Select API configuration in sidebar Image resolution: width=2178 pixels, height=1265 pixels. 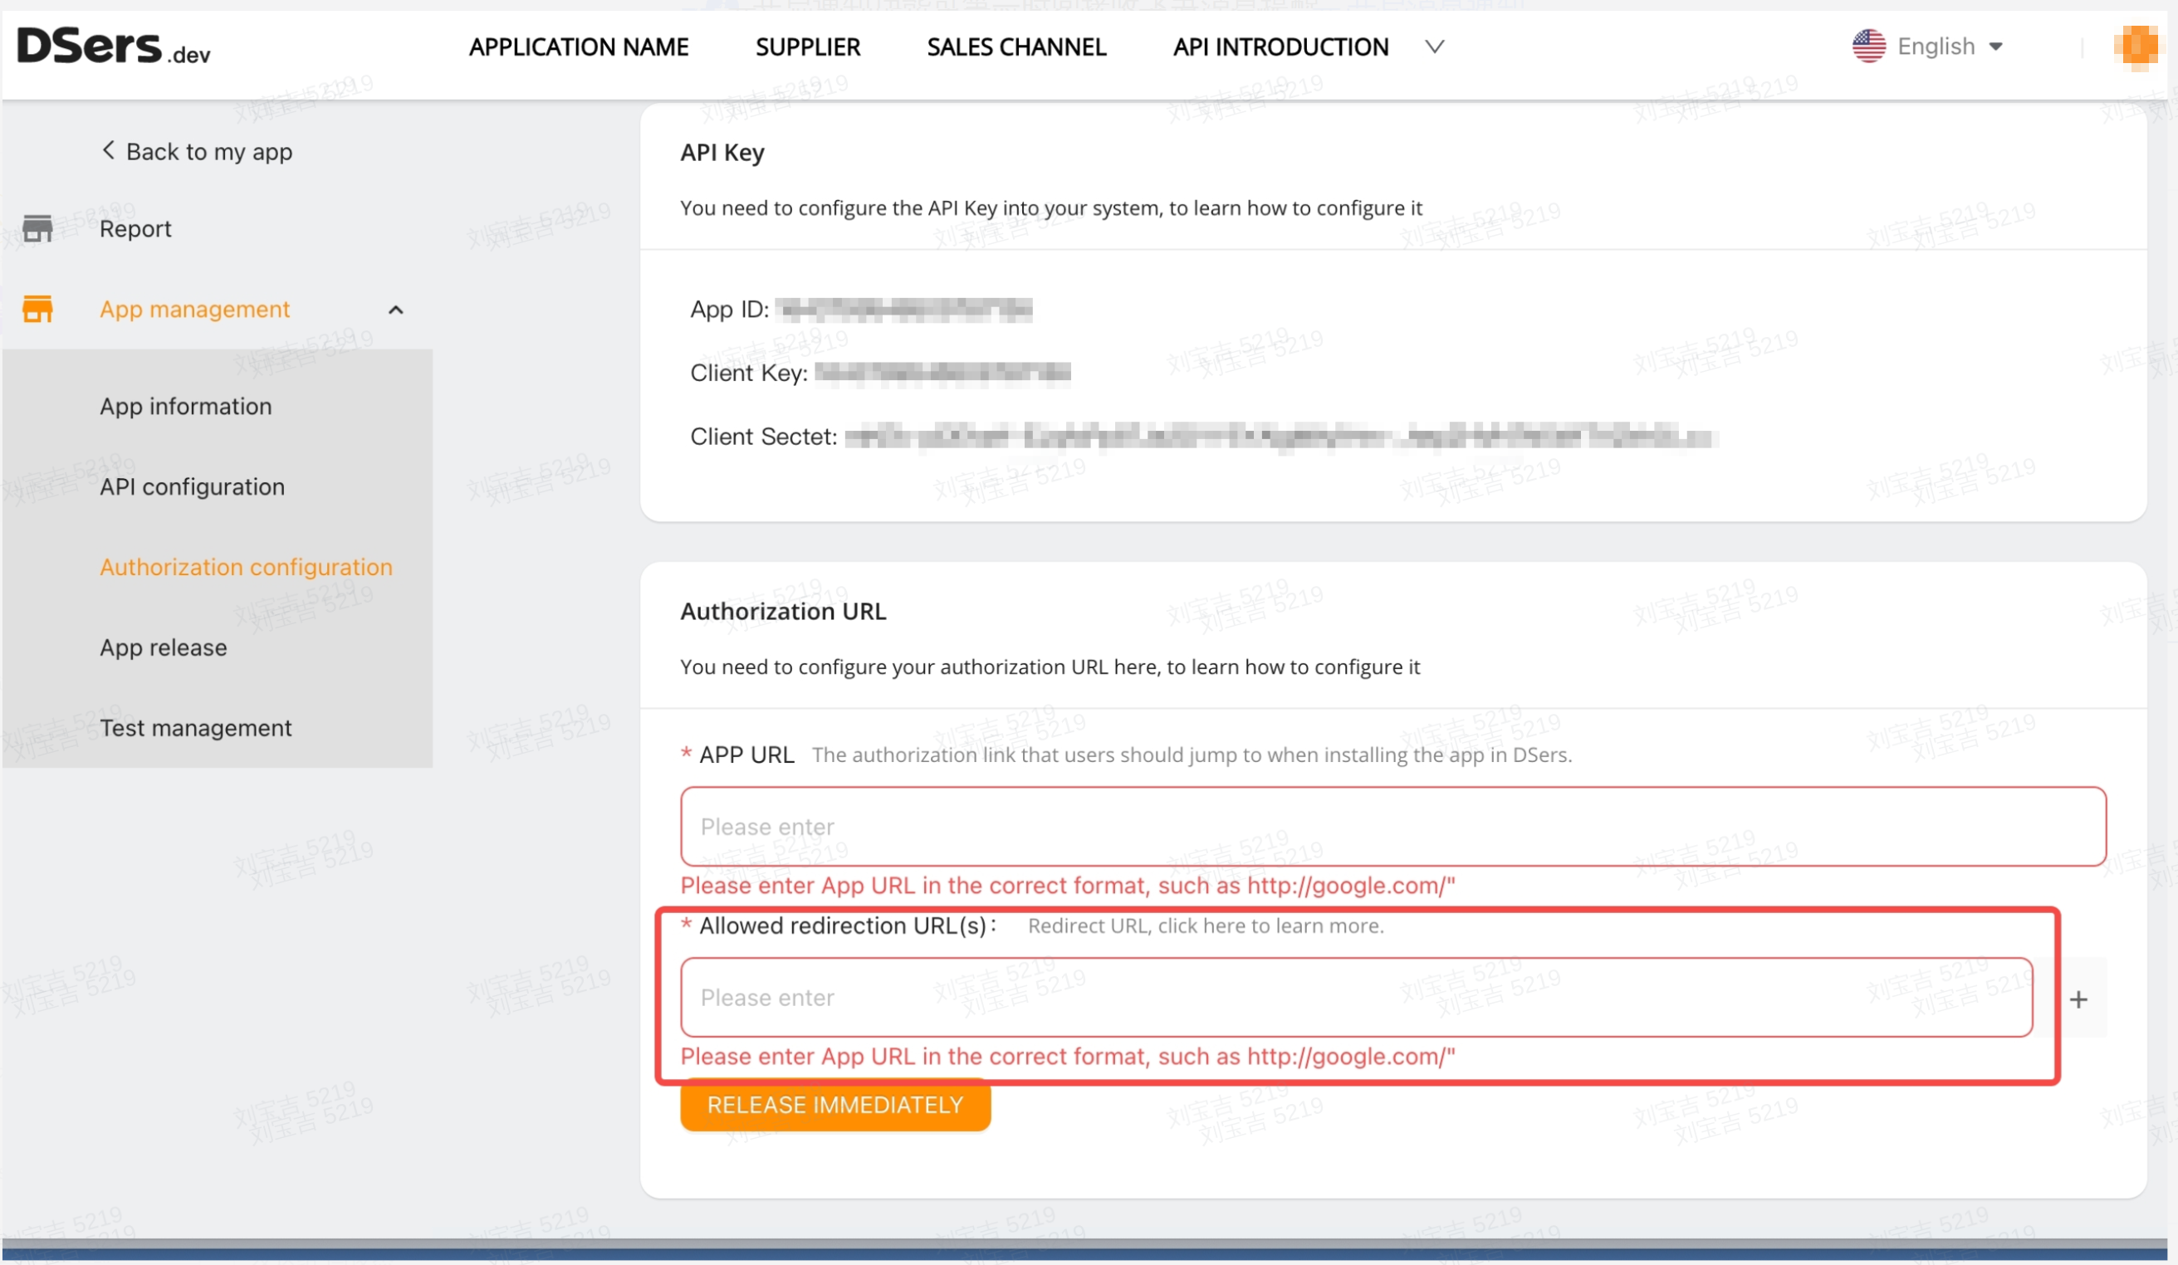[192, 486]
